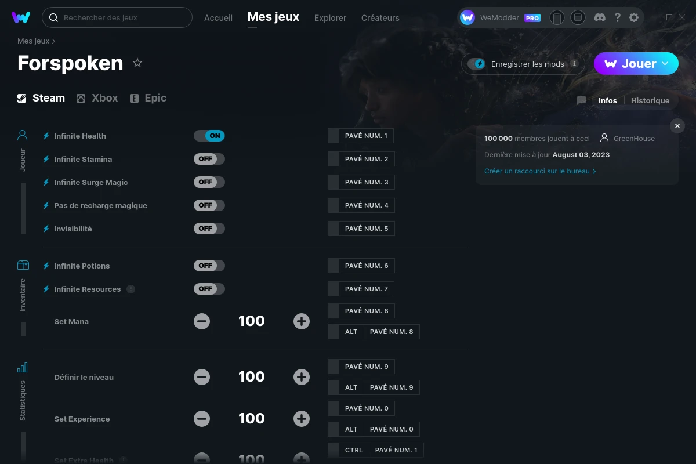Open the Jouer dropdown arrow

[665, 63]
